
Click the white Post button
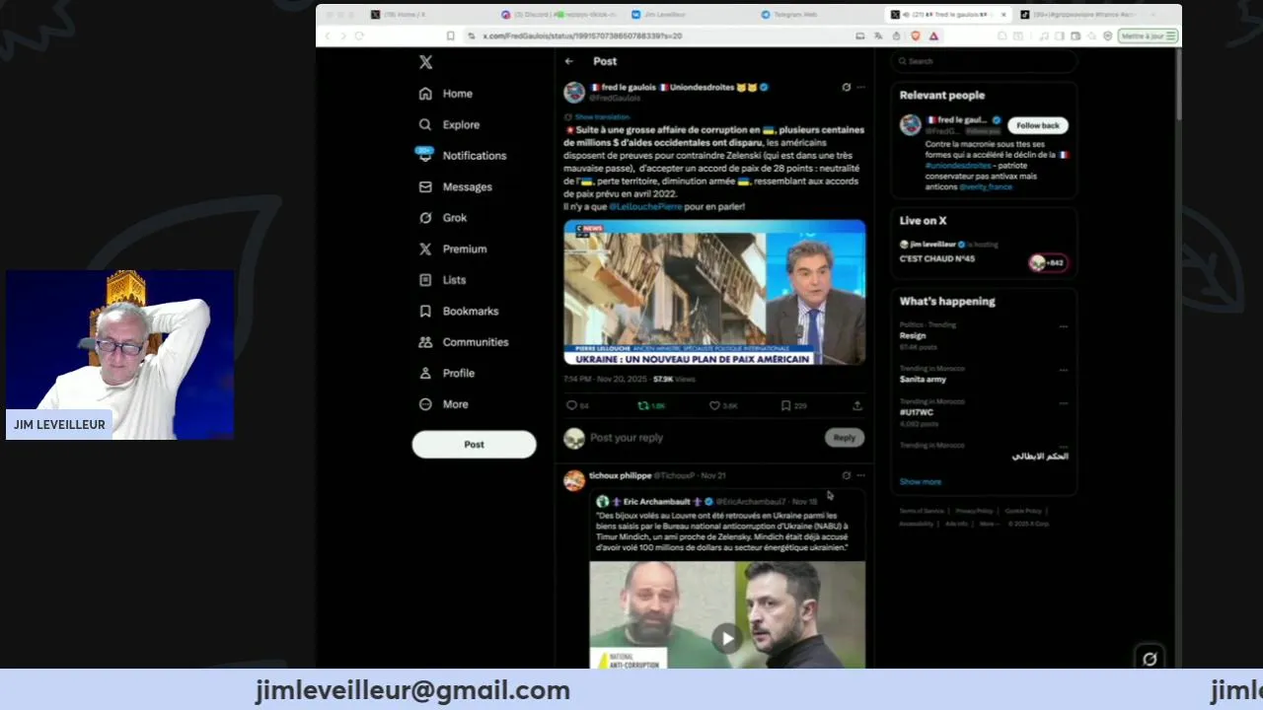[474, 444]
